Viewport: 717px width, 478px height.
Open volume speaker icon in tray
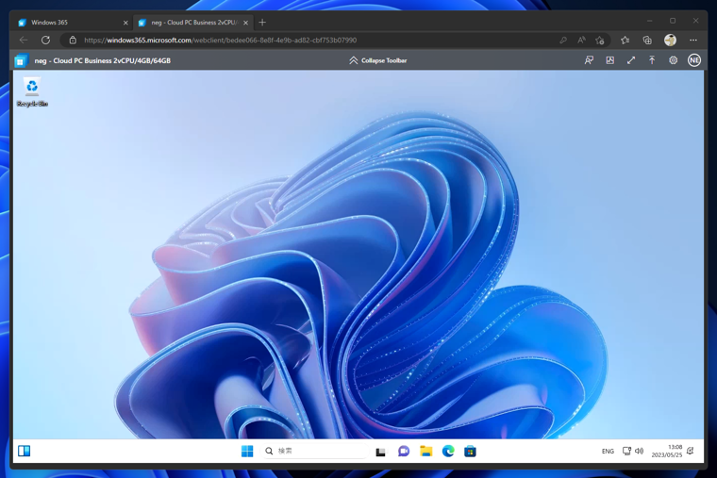pyautogui.click(x=640, y=451)
